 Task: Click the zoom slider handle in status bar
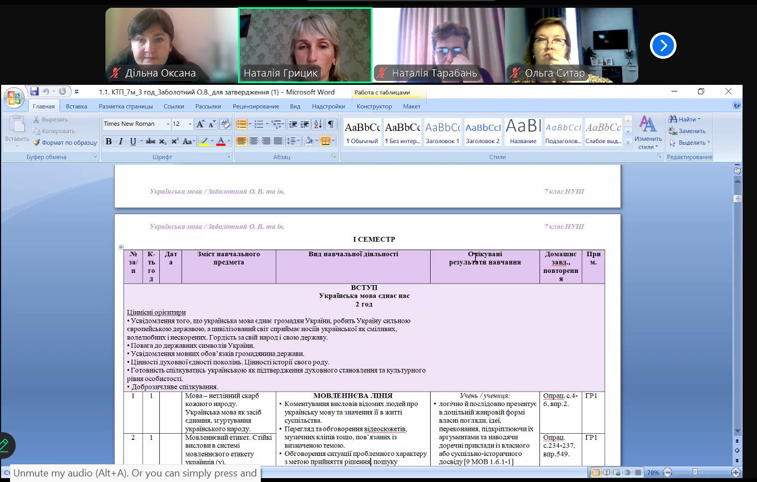pyautogui.click(x=695, y=472)
